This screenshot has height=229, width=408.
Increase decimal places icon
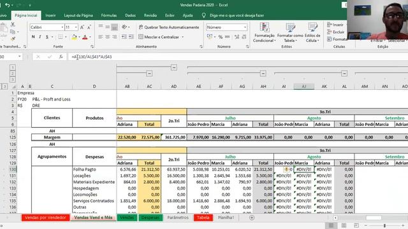237,37
